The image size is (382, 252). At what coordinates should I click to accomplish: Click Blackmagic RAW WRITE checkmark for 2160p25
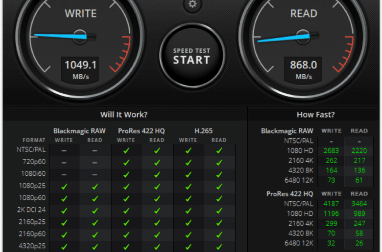click(x=64, y=223)
